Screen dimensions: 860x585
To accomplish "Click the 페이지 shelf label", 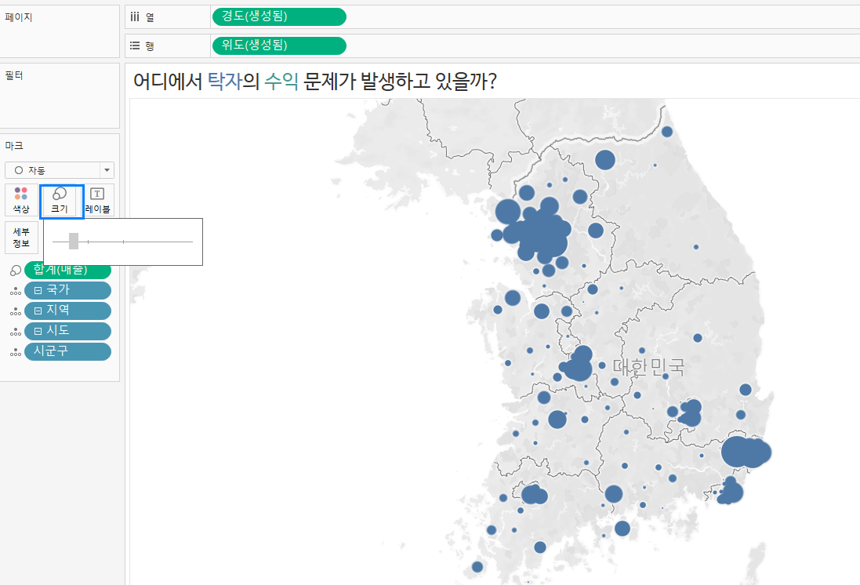I will [19, 17].
